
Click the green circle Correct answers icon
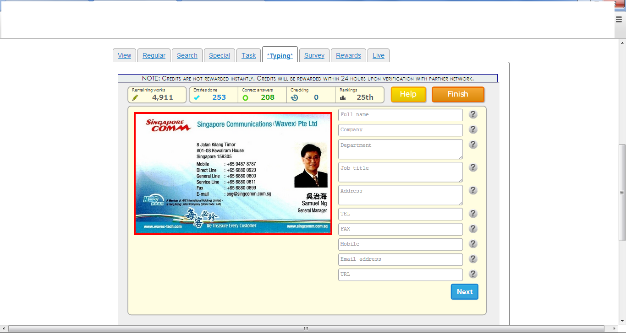[245, 98]
